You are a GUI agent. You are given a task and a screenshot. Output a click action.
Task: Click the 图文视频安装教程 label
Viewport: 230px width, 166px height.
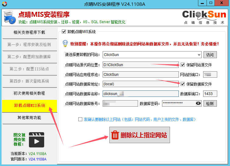[19, 140]
